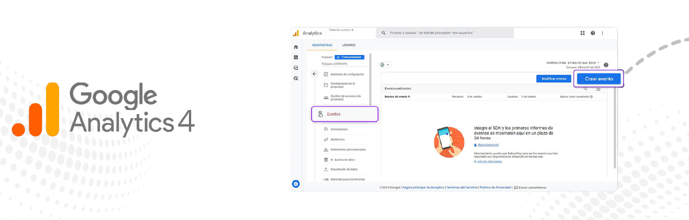The width and height of the screenshot is (689, 220).
Task: Open Términos del Servicio footer link
Action: click(x=462, y=187)
